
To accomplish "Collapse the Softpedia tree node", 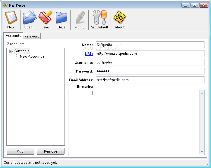I will pyautogui.click(x=11, y=51).
